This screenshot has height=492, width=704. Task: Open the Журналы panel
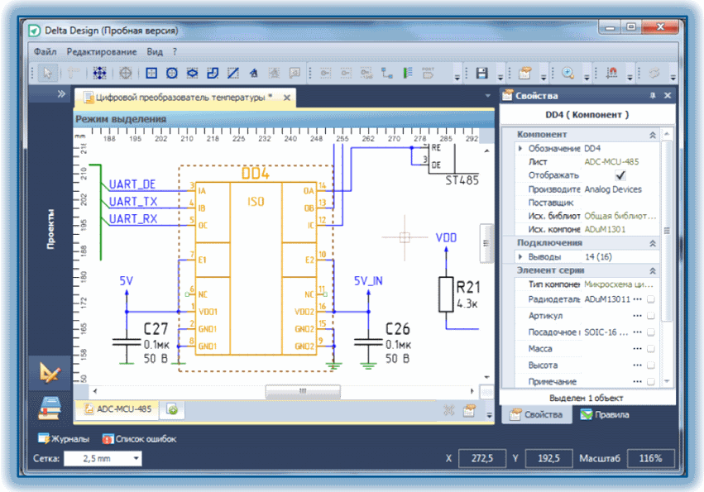pos(64,439)
